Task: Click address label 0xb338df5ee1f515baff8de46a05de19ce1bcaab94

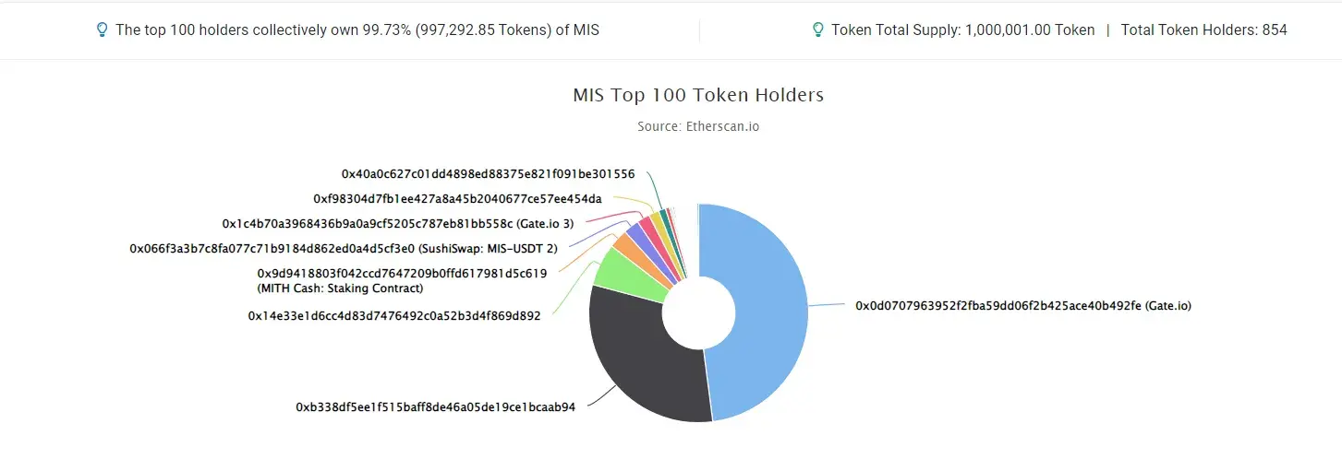Action: (x=436, y=406)
